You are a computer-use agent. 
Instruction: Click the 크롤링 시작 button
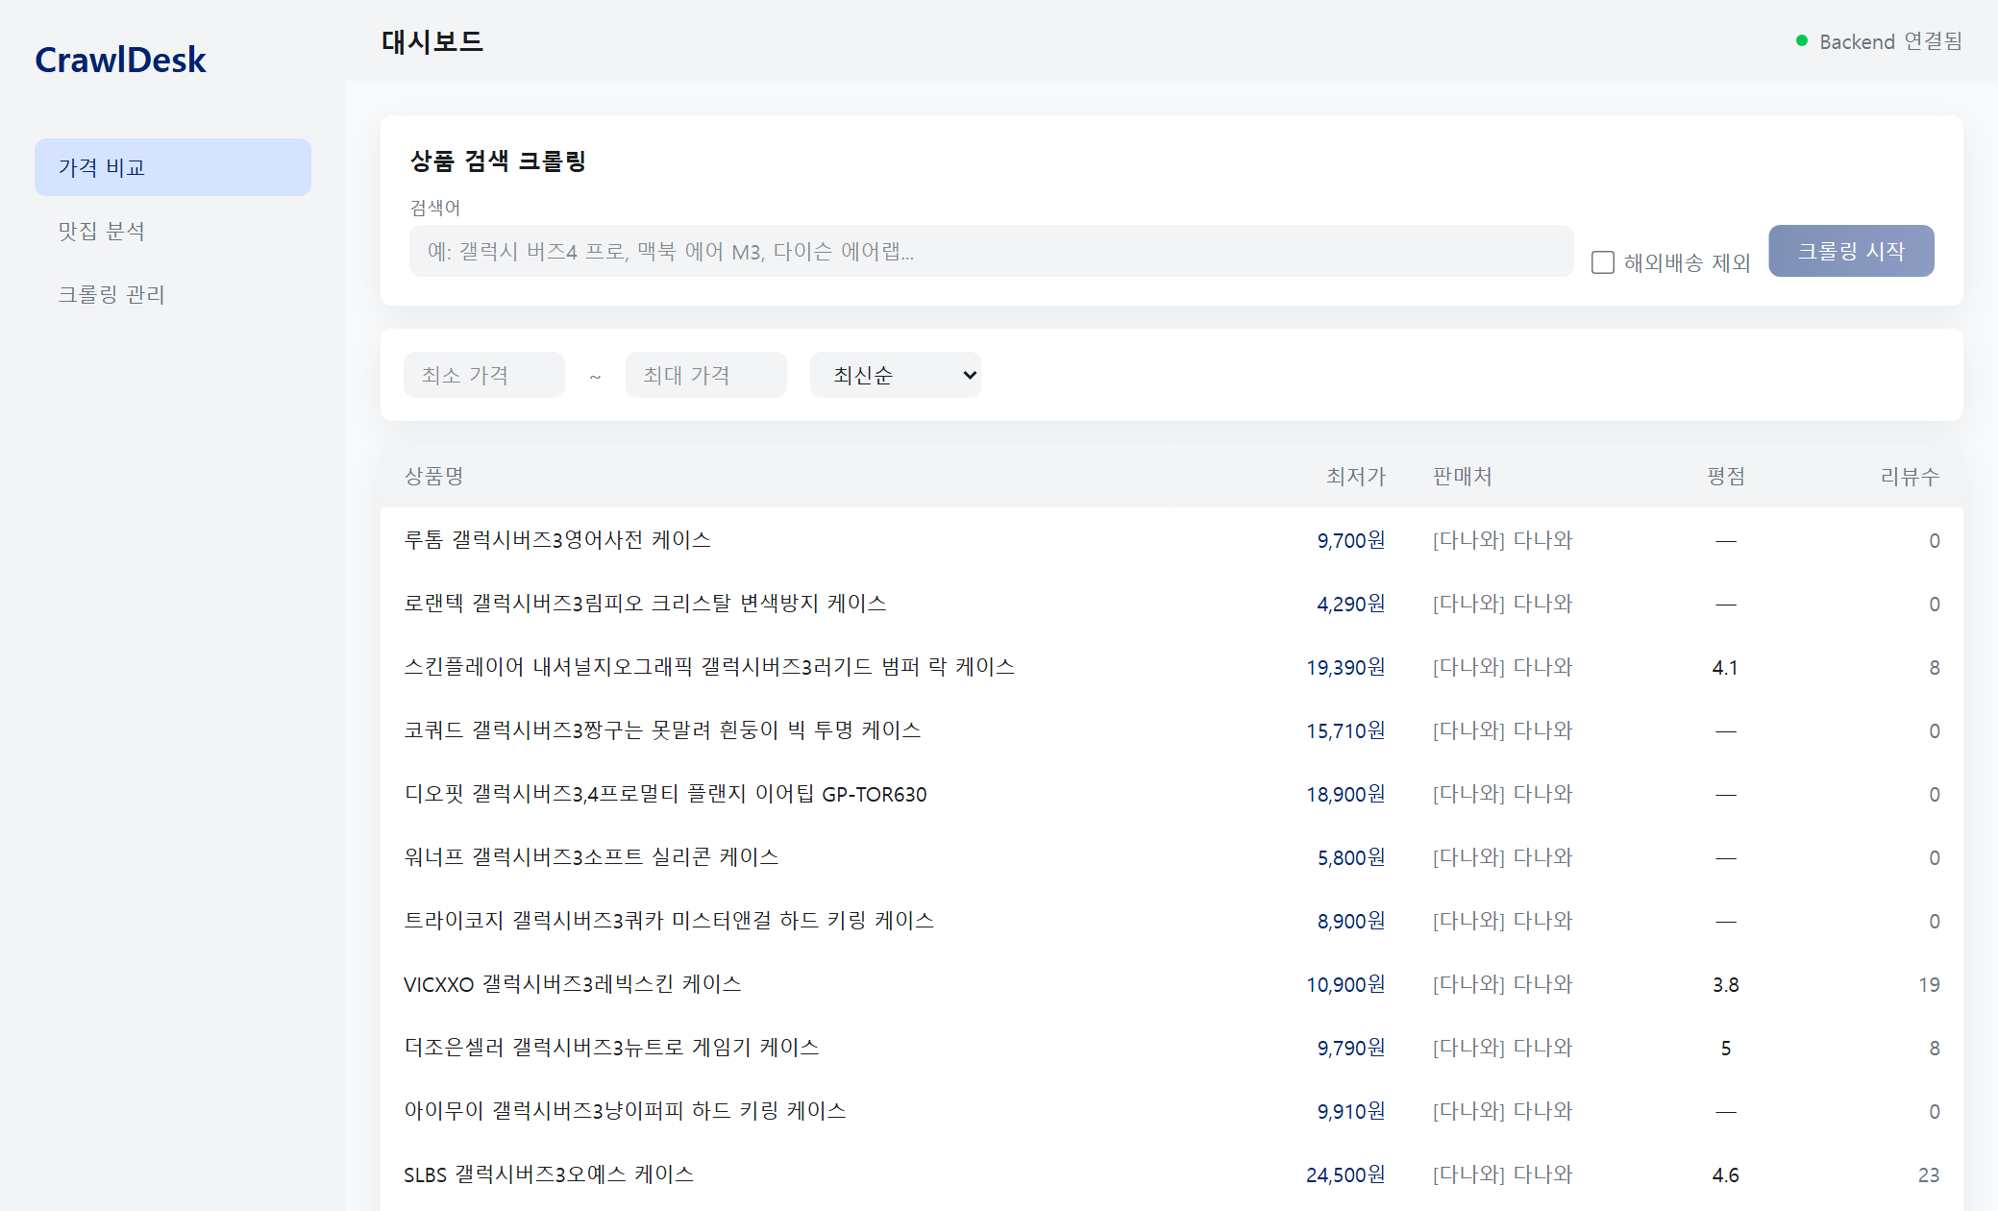[x=1851, y=251]
